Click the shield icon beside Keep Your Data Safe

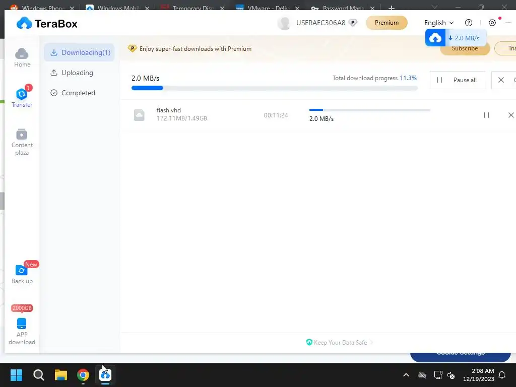coord(309,342)
